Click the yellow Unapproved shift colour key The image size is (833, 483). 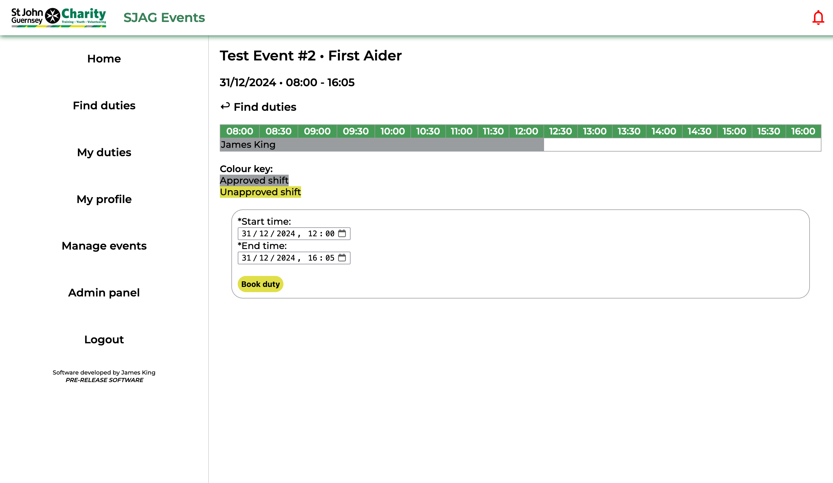(260, 192)
